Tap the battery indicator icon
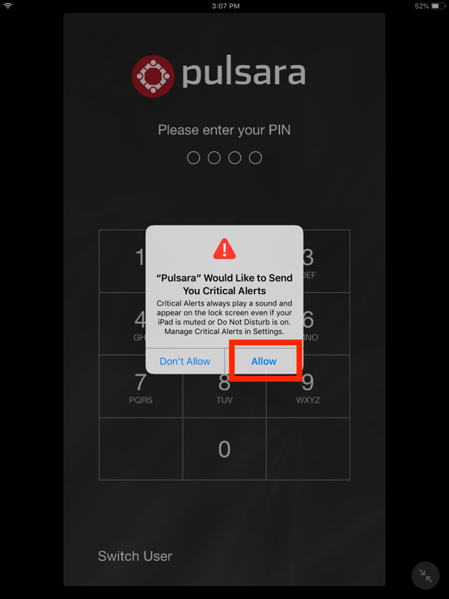 click(x=437, y=6)
